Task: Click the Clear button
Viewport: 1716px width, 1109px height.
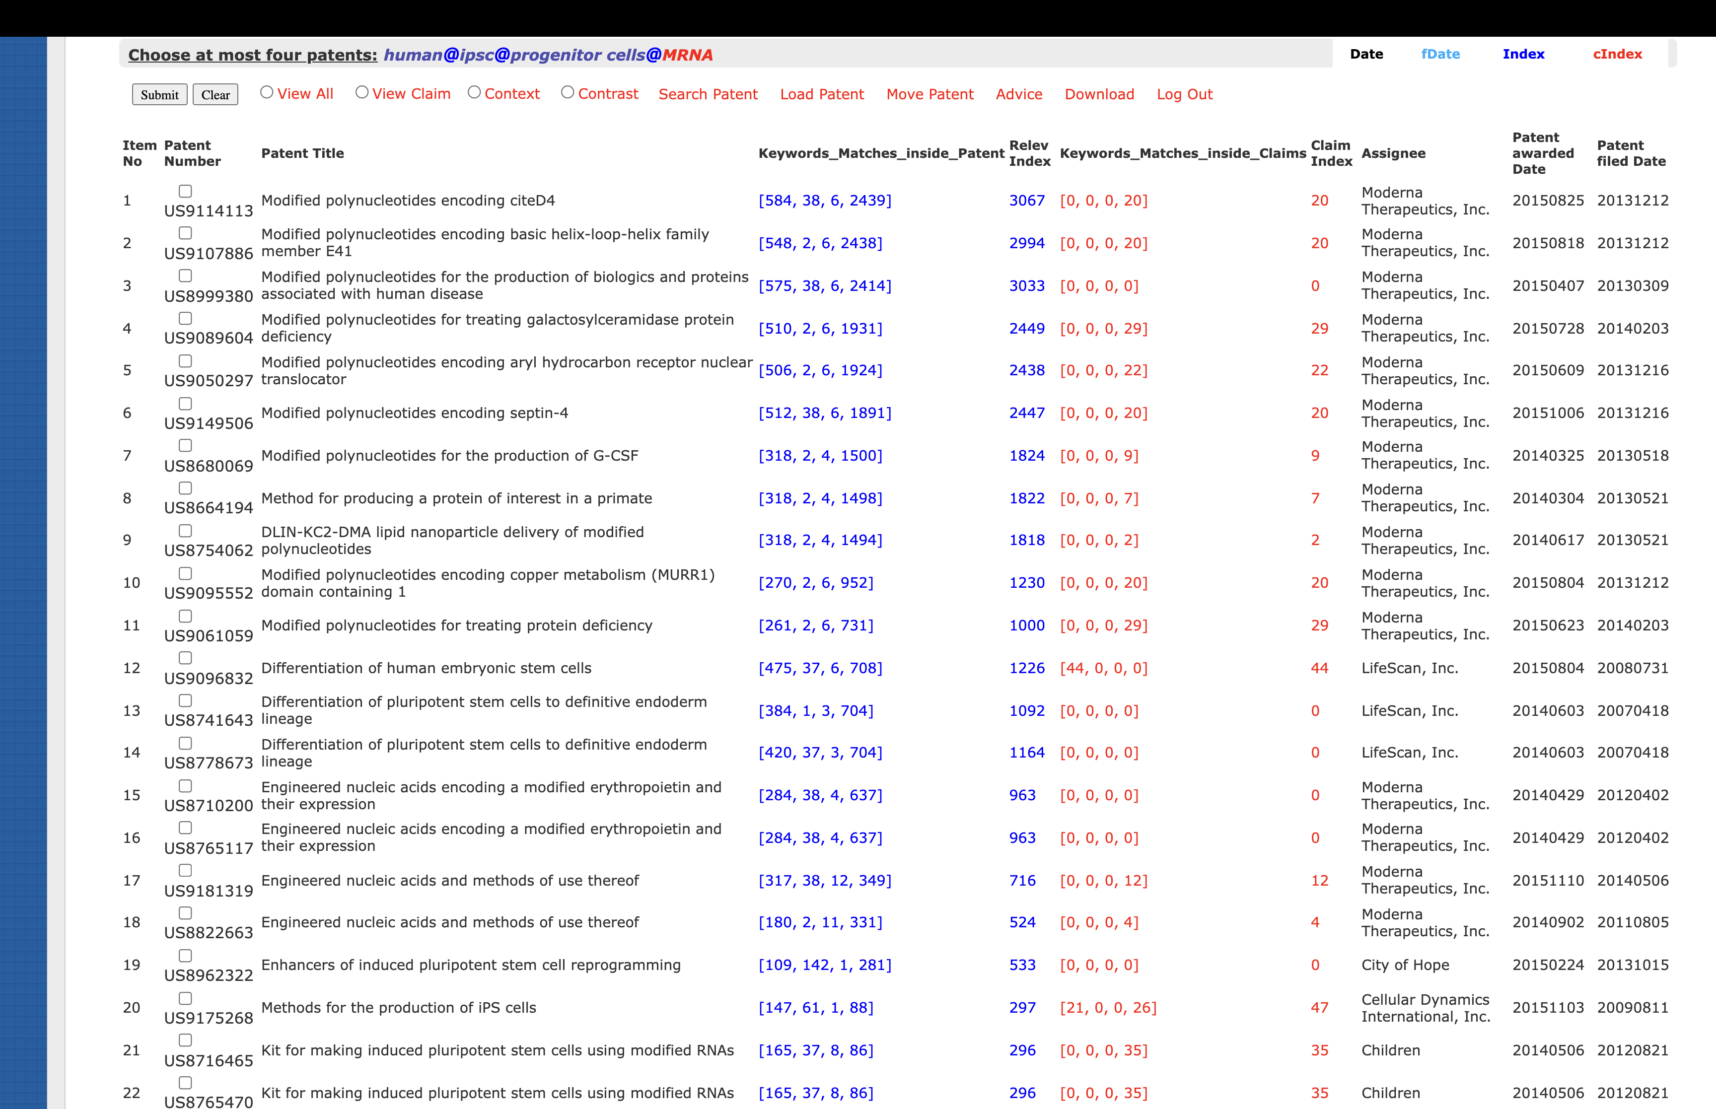Action: point(215,94)
